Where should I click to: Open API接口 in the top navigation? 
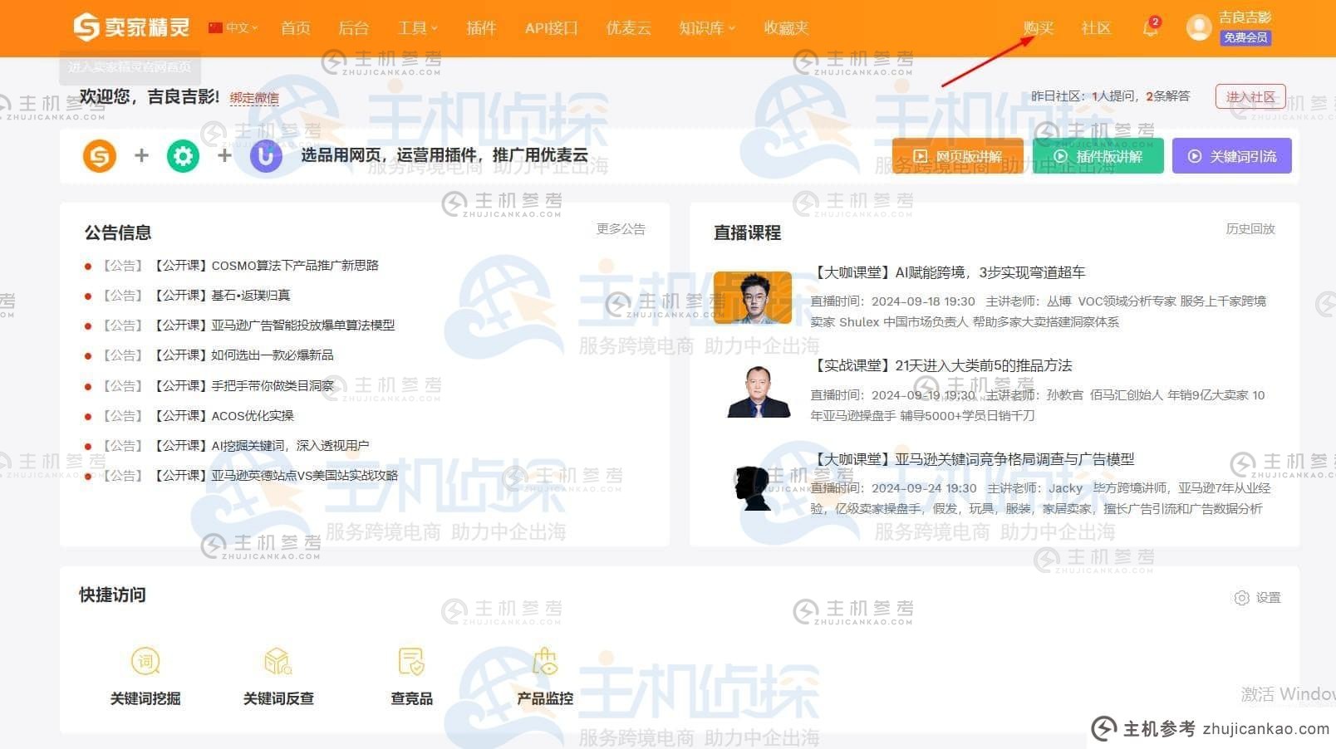[551, 27]
